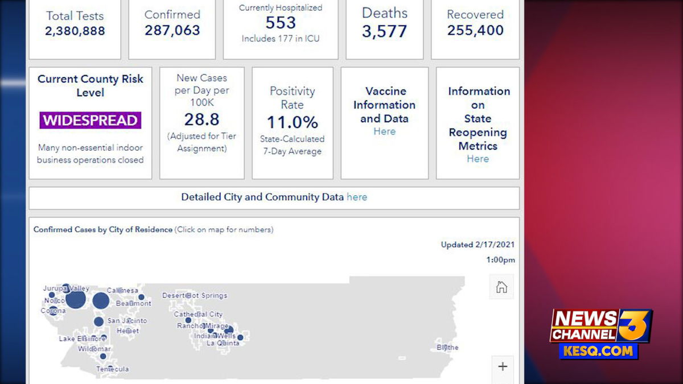Open Vaccine Information and Data 'Here' link
The image size is (683, 384).
(384, 131)
